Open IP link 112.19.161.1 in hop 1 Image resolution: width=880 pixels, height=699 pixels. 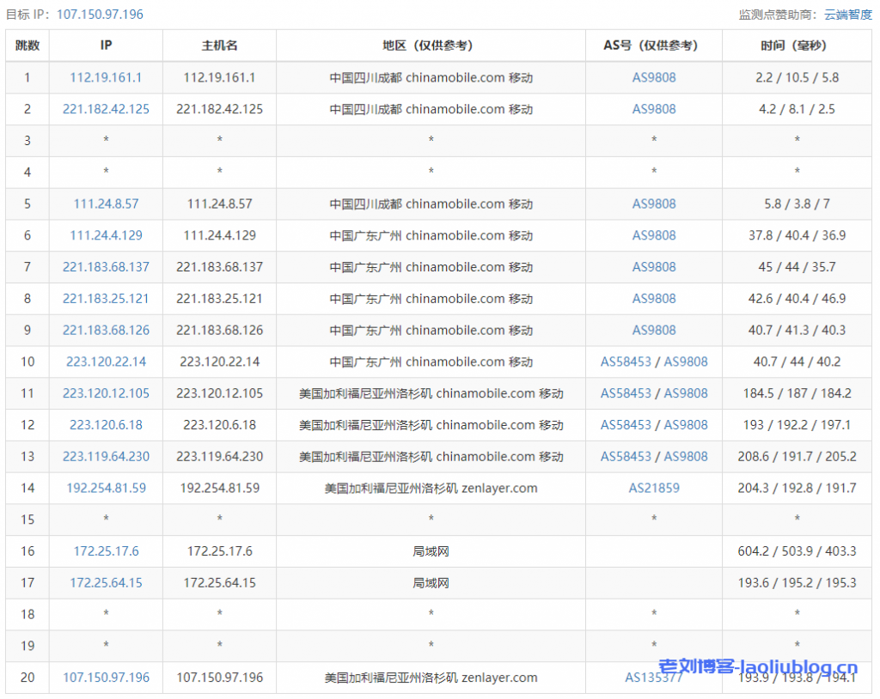[106, 77]
